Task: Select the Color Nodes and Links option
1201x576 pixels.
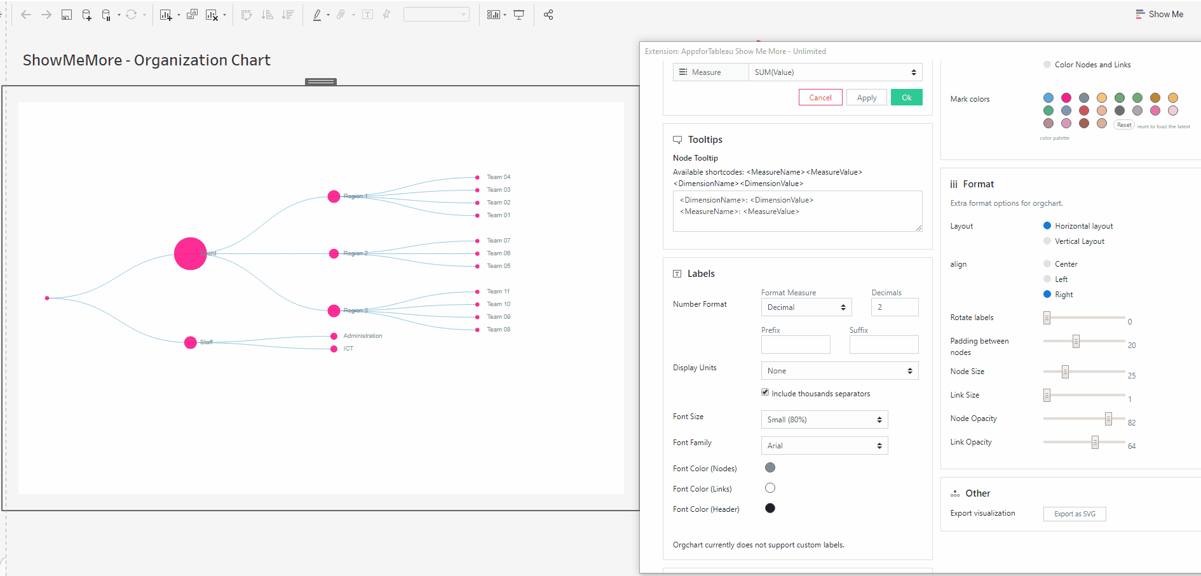Action: pyautogui.click(x=1047, y=65)
